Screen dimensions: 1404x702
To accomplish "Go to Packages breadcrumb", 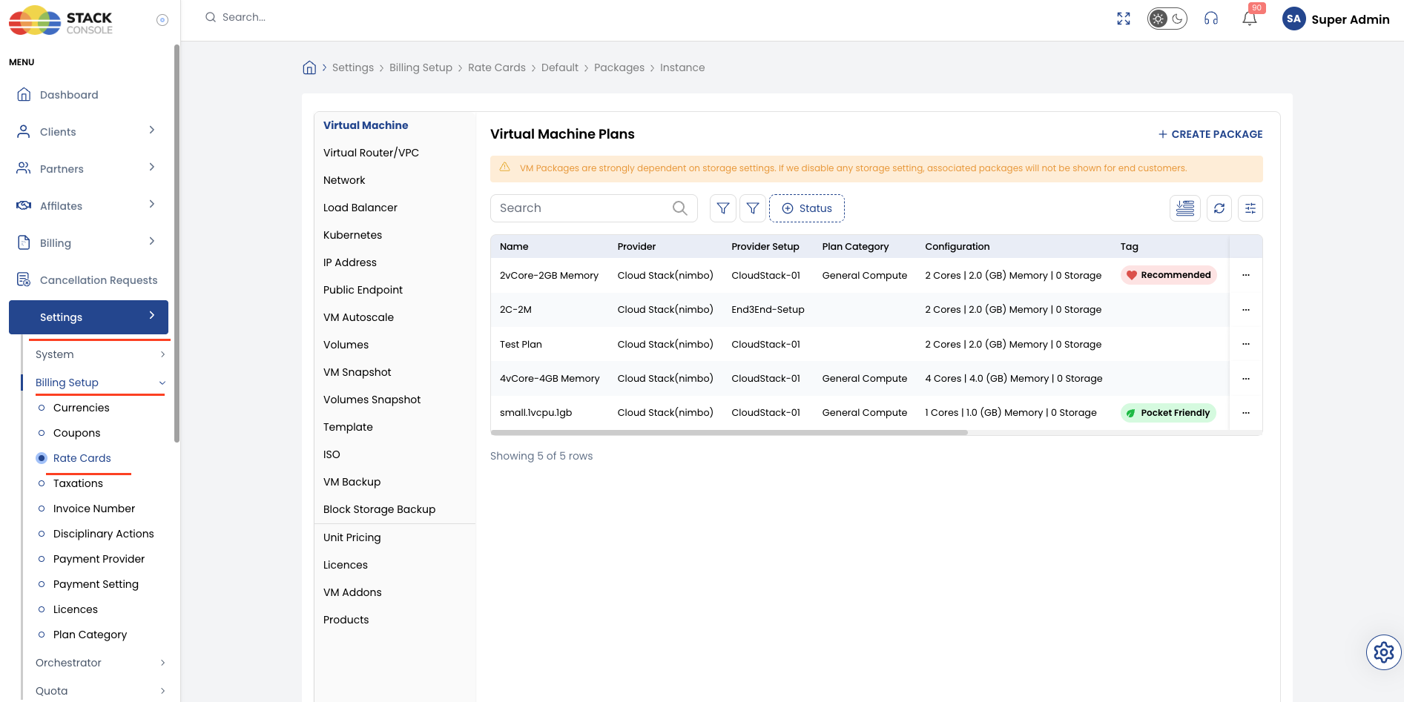I will 619,67.
